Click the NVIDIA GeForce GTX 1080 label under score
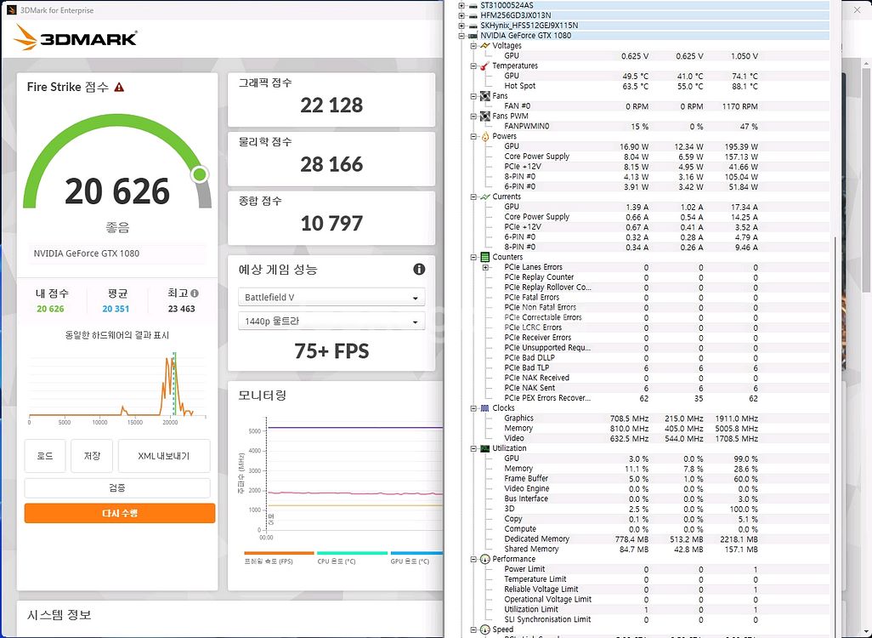 pos(86,253)
